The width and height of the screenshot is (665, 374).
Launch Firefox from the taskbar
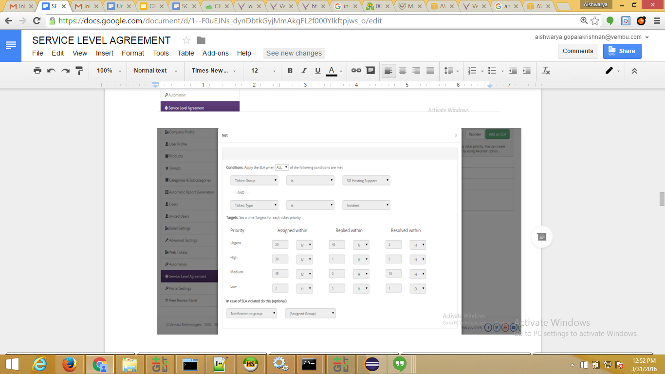pos(70,364)
